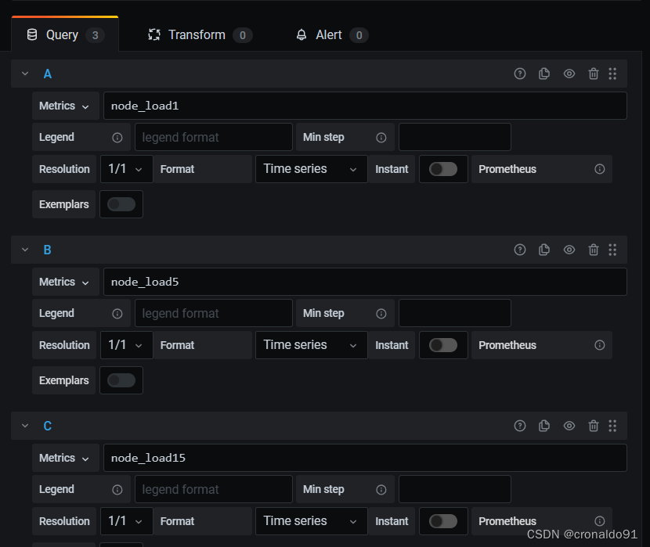Open Metrics browser for query C
The width and height of the screenshot is (650, 547).
(66, 458)
